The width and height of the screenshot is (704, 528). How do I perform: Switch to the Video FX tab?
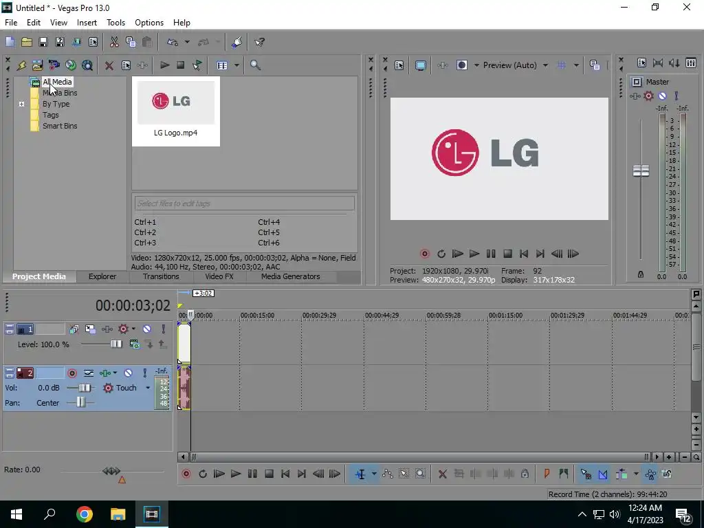[219, 276]
